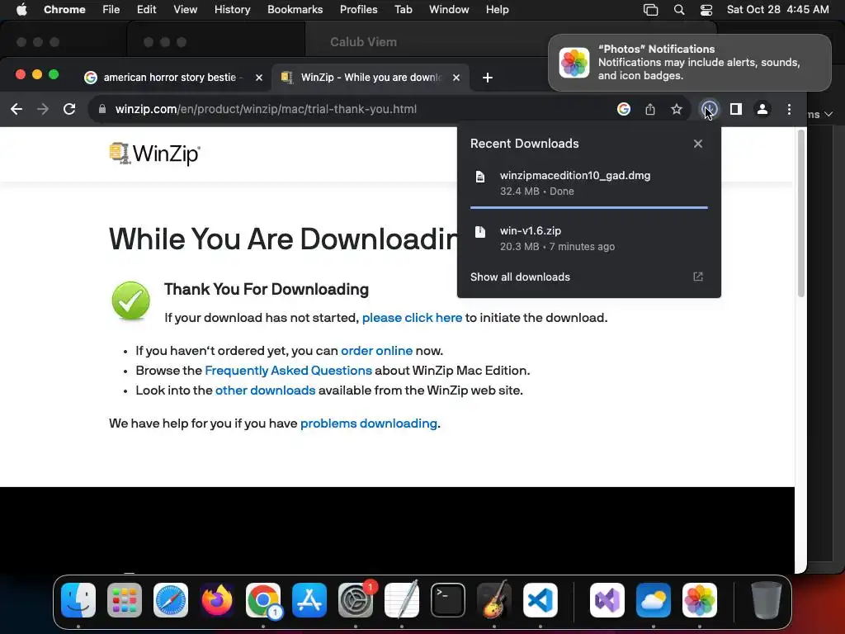Open Trash in the Dock
The height and width of the screenshot is (634, 845).
point(766,600)
